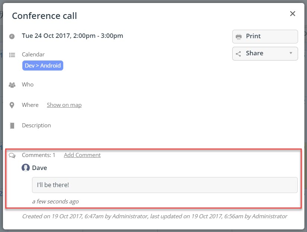
Task: Click the share icon in Share button
Action: 238,54
